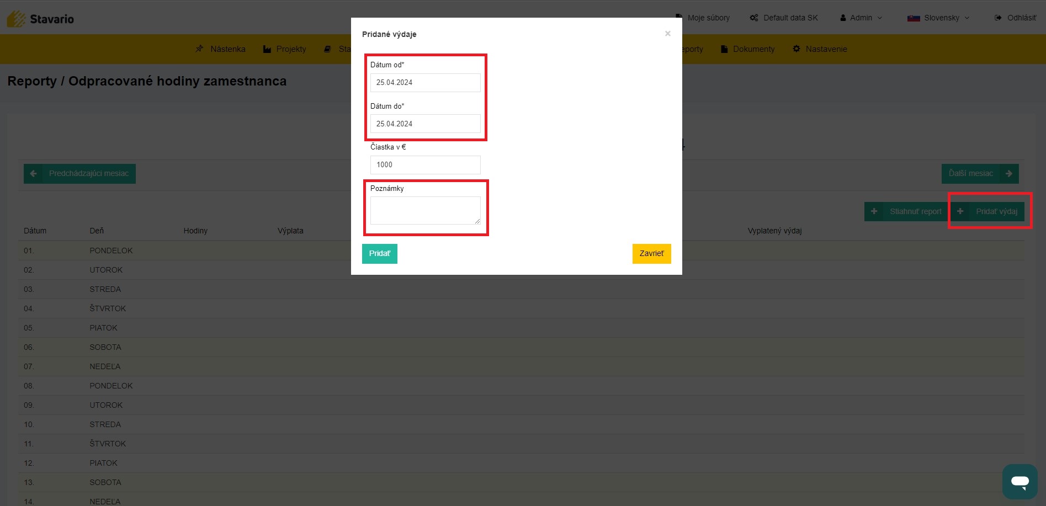
Task: Click Stiahnuť report button
Action: point(906,211)
